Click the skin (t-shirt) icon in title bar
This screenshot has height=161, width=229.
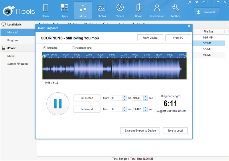tap(196, 2)
